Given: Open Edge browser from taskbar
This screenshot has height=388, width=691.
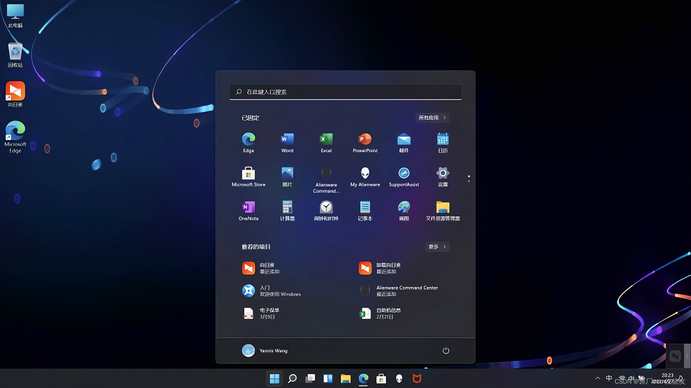Looking at the screenshot, I should pyautogui.click(x=363, y=379).
